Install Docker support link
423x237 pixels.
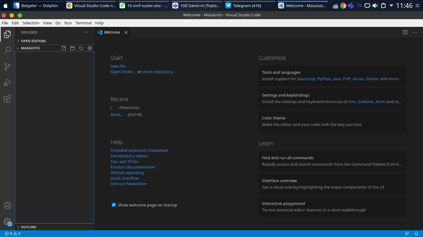tap(373, 79)
